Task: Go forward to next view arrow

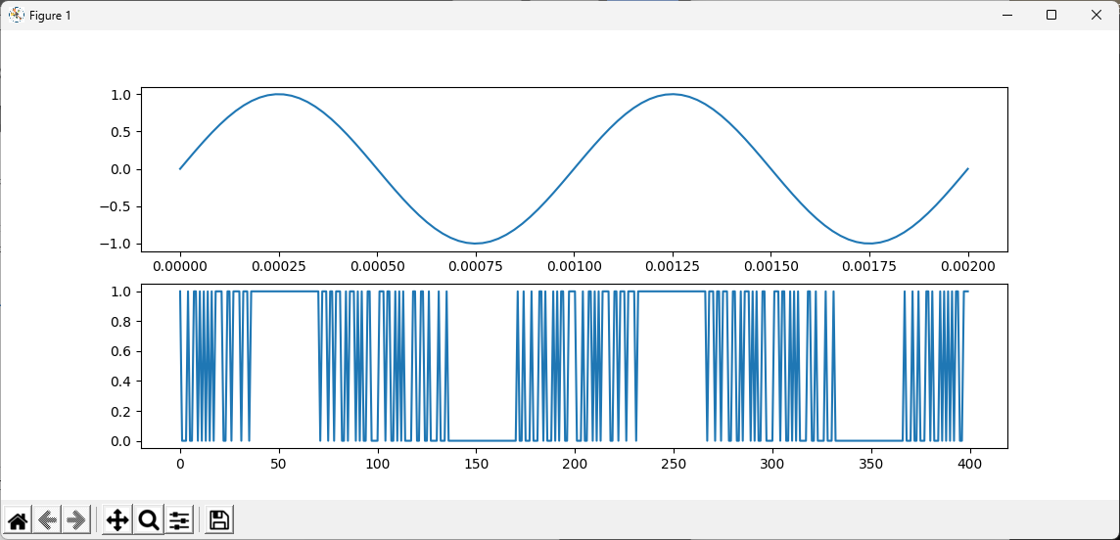Action: 77,519
